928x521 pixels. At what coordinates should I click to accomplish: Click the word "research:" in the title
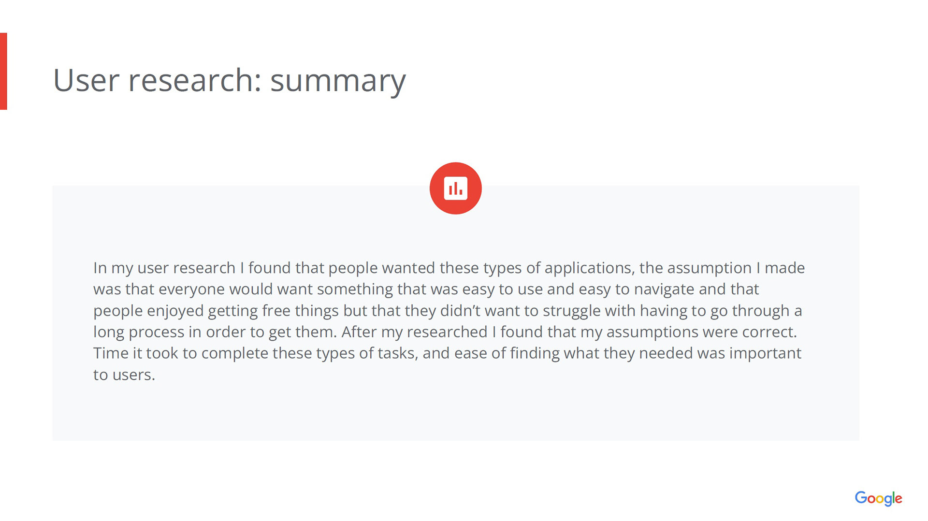tap(195, 80)
